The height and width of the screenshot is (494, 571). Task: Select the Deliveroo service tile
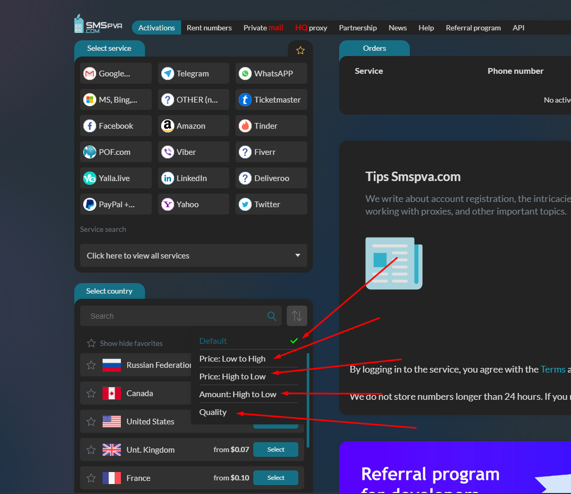pyautogui.click(x=271, y=178)
